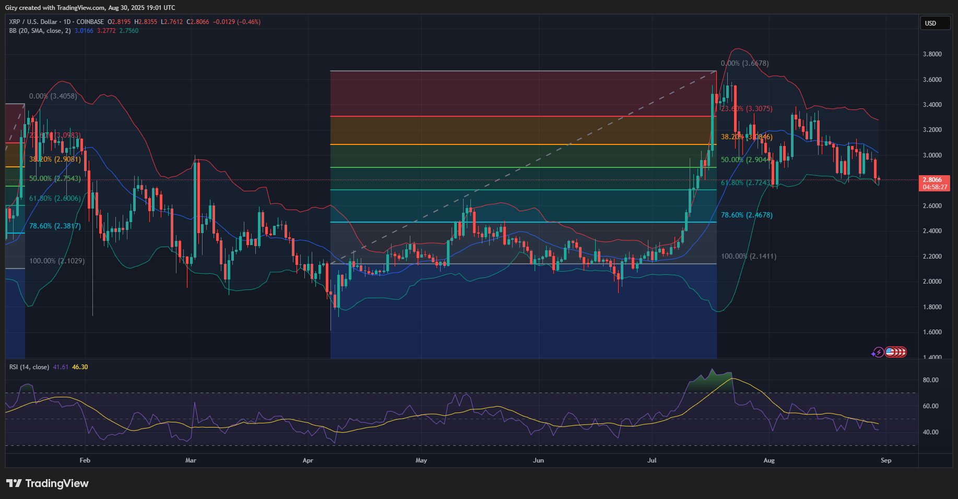The width and height of the screenshot is (958, 499).
Task: Click the 100.00% (2.1029) left Fibonacci label
Action: coord(57,261)
